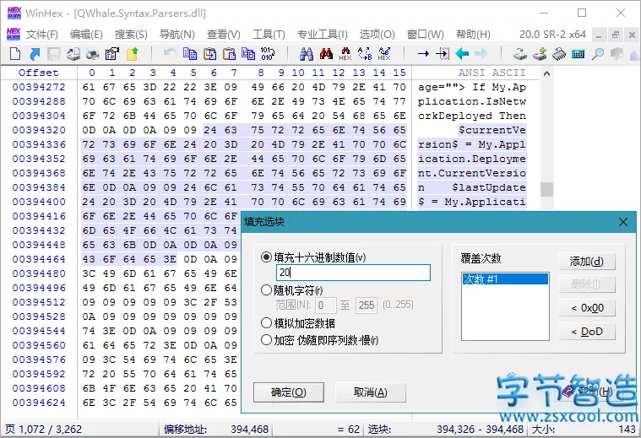Click the Save floppy disk icon
Viewport: 641px width, 438px height.
(x=54, y=53)
